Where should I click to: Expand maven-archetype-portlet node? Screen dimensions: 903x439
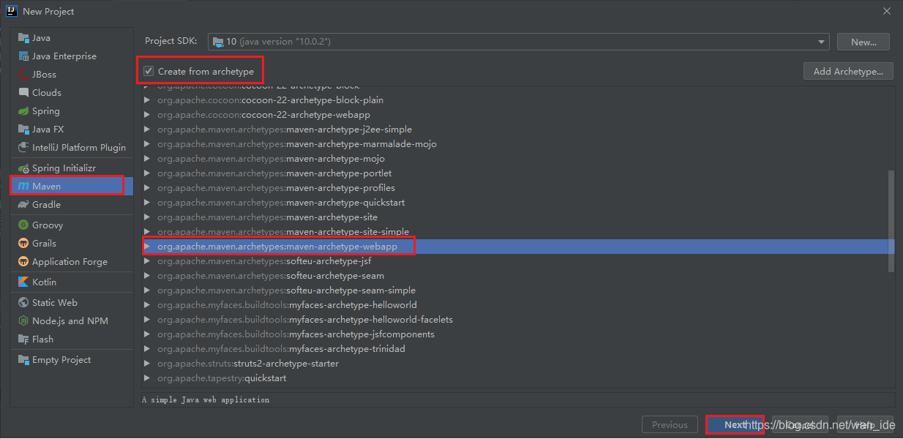pos(148,173)
